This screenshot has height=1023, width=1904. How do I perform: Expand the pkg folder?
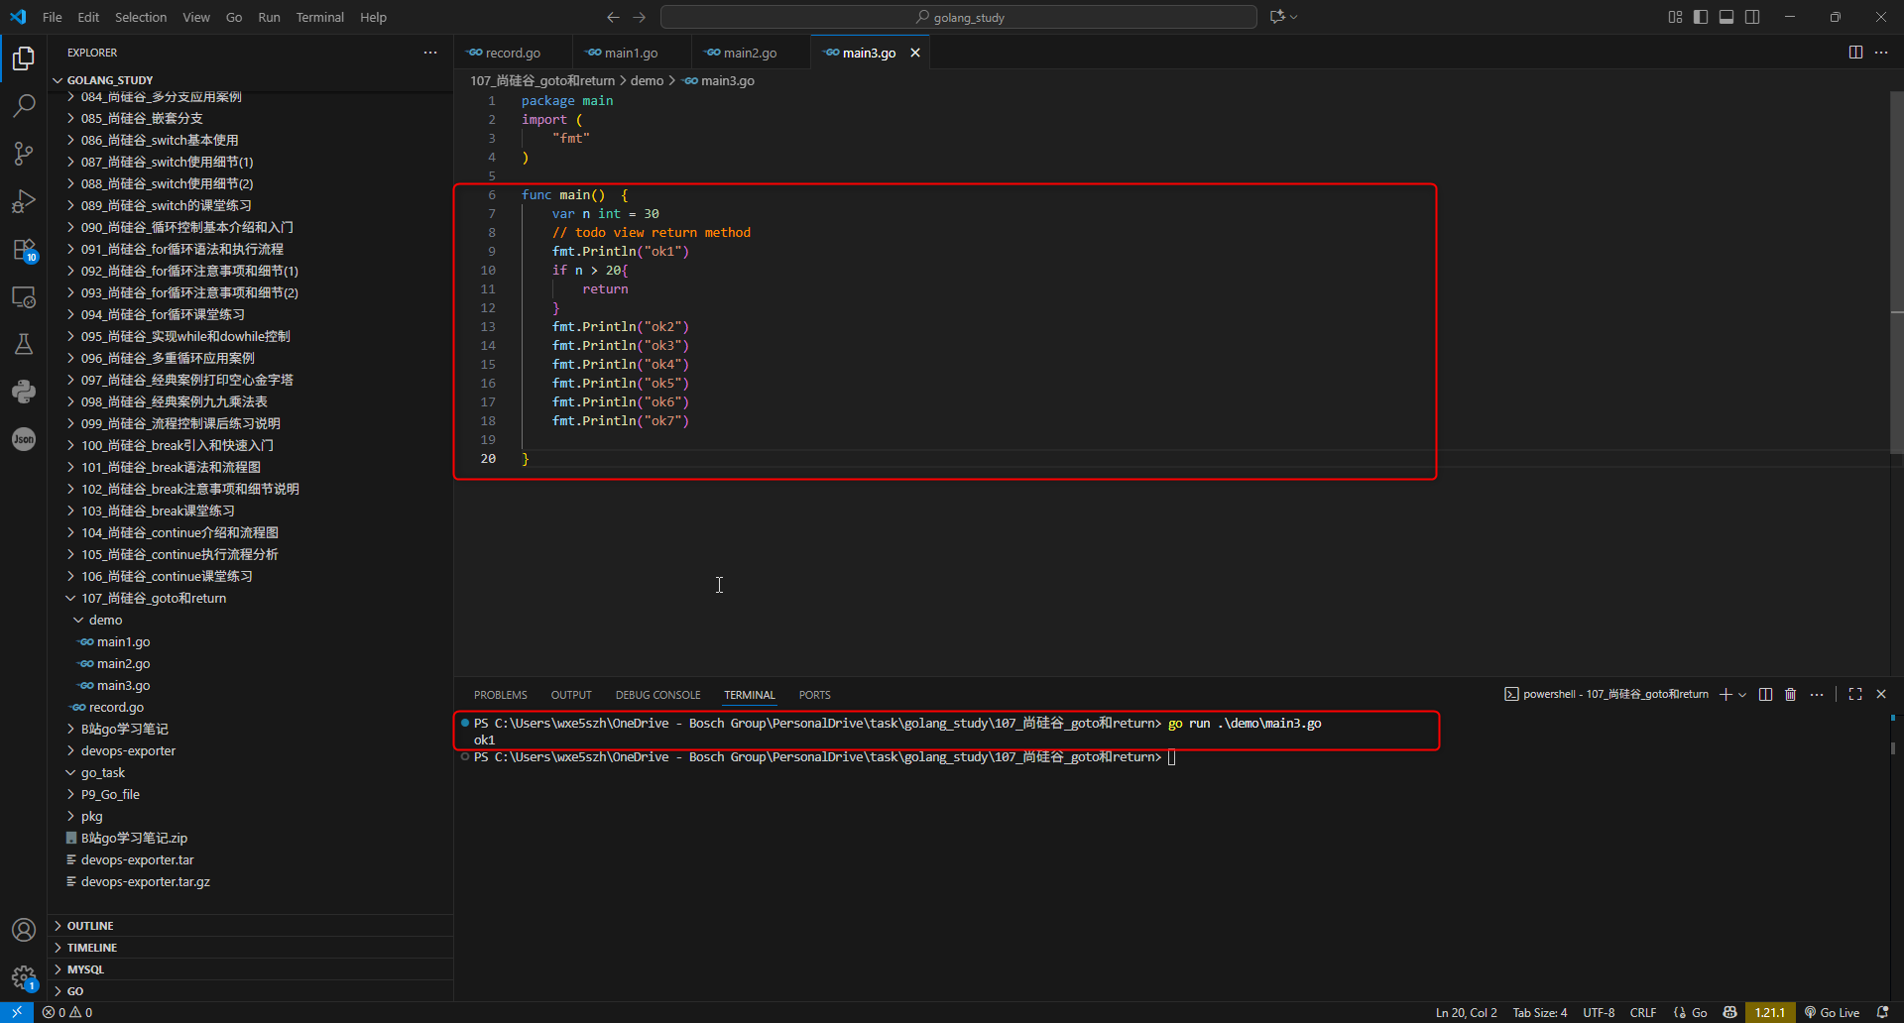point(251,816)
